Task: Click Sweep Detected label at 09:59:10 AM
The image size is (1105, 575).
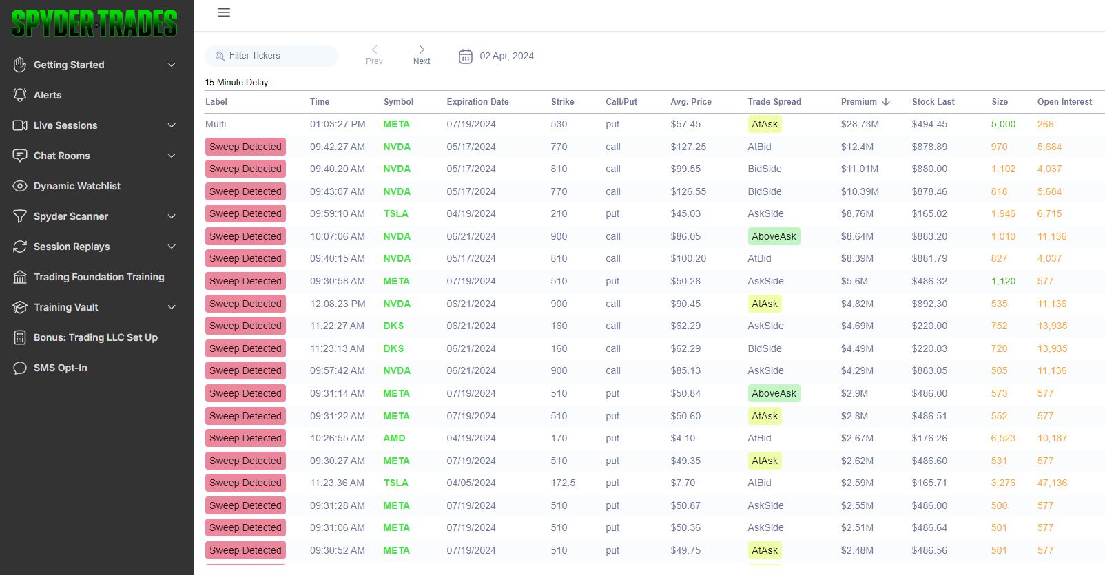Action: click(245, 213)
